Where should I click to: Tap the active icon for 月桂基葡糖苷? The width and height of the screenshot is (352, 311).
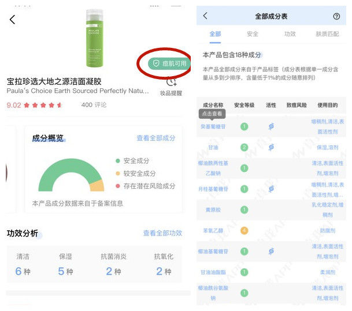click(x=271, y=189)
